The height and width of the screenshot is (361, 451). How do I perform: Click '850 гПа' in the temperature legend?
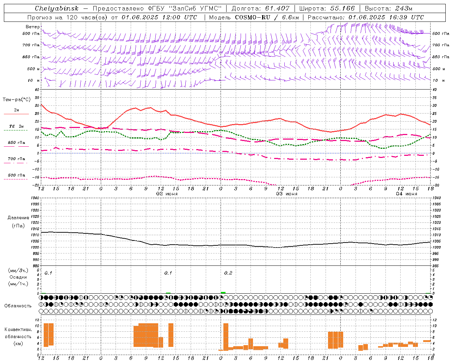(17, 143)
